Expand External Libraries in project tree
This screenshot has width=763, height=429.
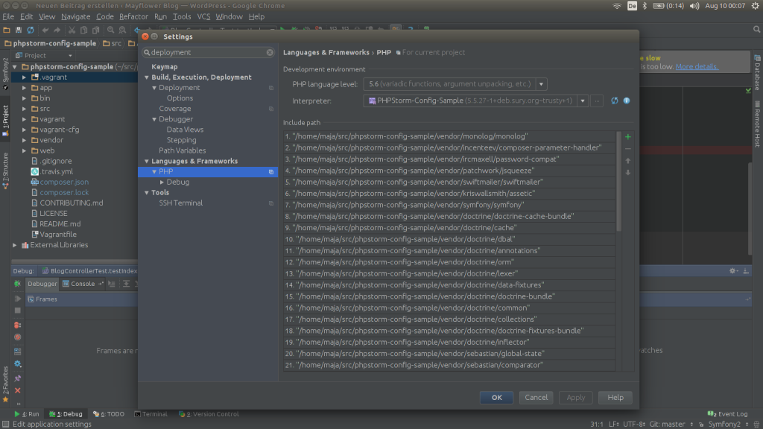15,245
